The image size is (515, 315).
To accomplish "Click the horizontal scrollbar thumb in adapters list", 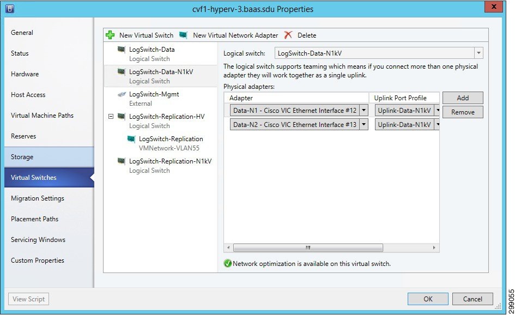I will click(308, 247).
